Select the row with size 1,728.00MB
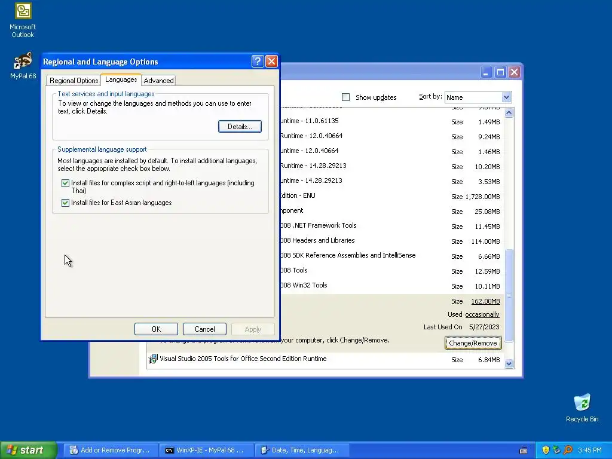612x459 pixels. tap(392, 196)
